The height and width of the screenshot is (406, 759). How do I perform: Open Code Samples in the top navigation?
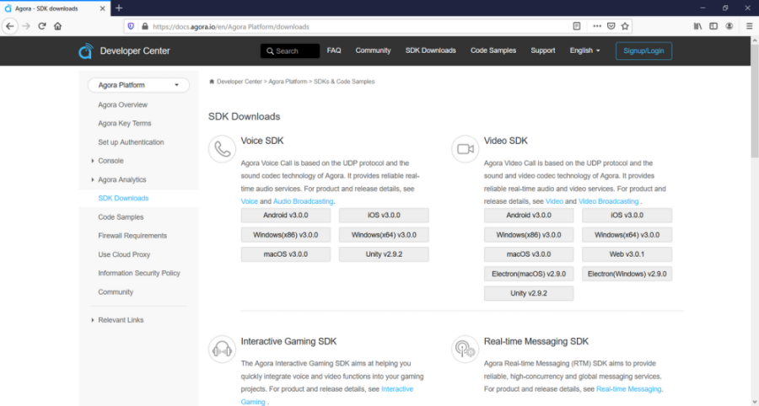click(x=493, y=51)
